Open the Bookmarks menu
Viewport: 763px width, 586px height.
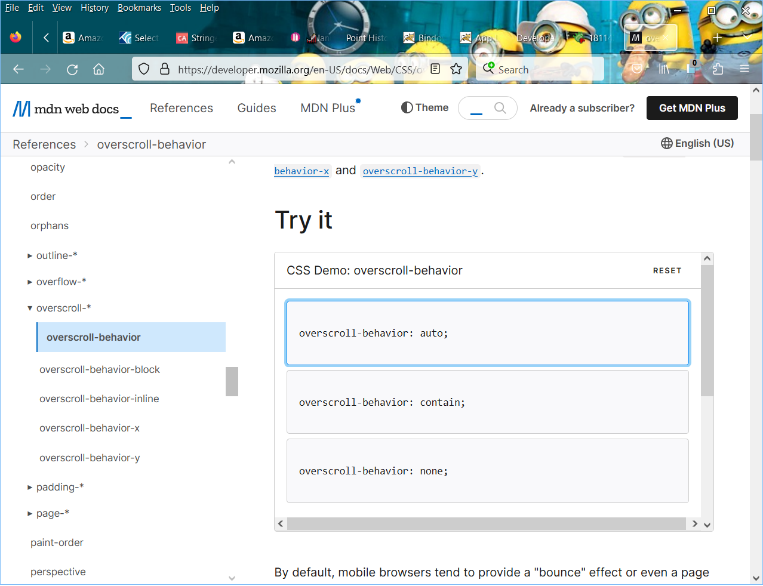tap(139, 7)
